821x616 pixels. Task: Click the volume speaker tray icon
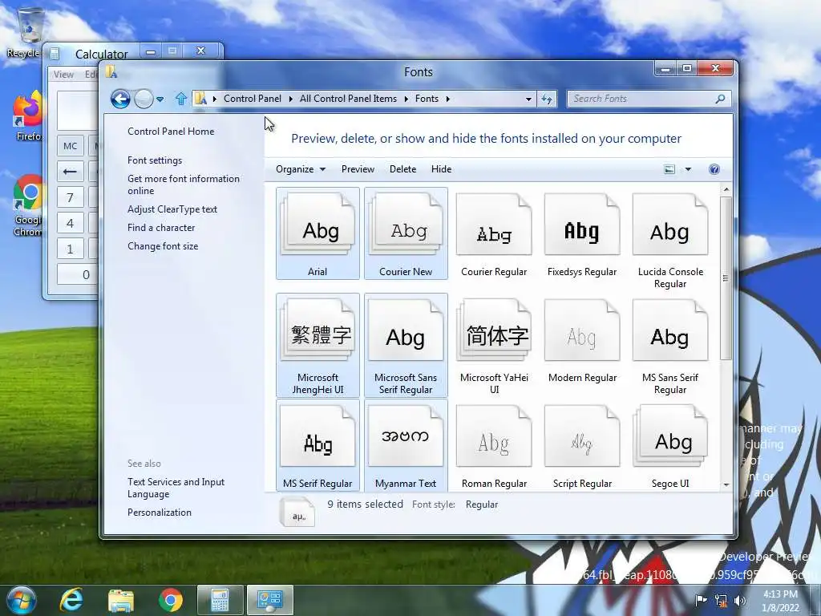point(740,600)
